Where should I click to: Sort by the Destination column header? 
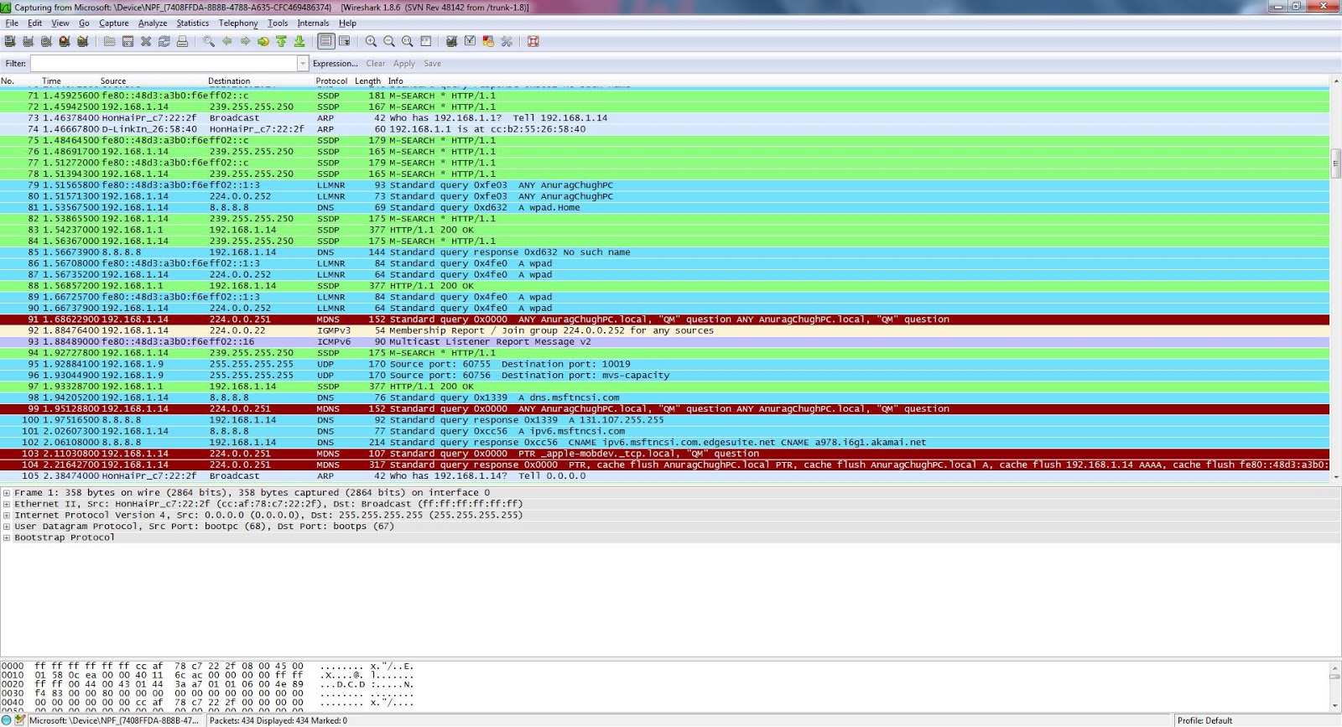point(229,81)
